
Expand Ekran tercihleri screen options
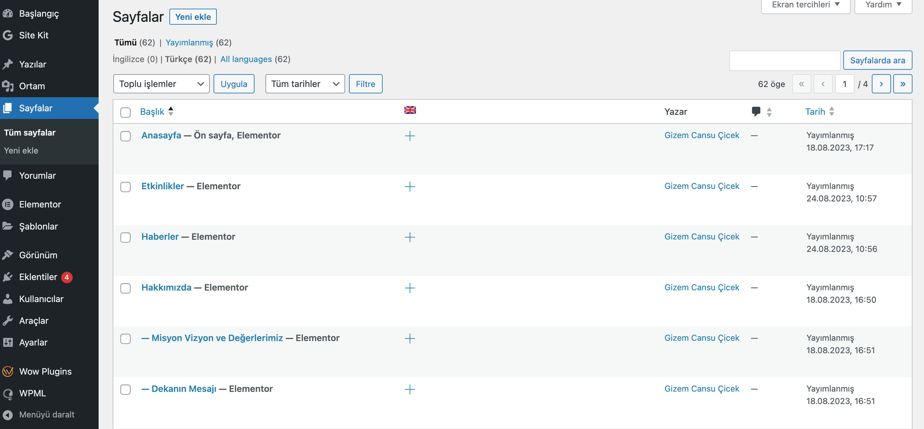point(805,5)
